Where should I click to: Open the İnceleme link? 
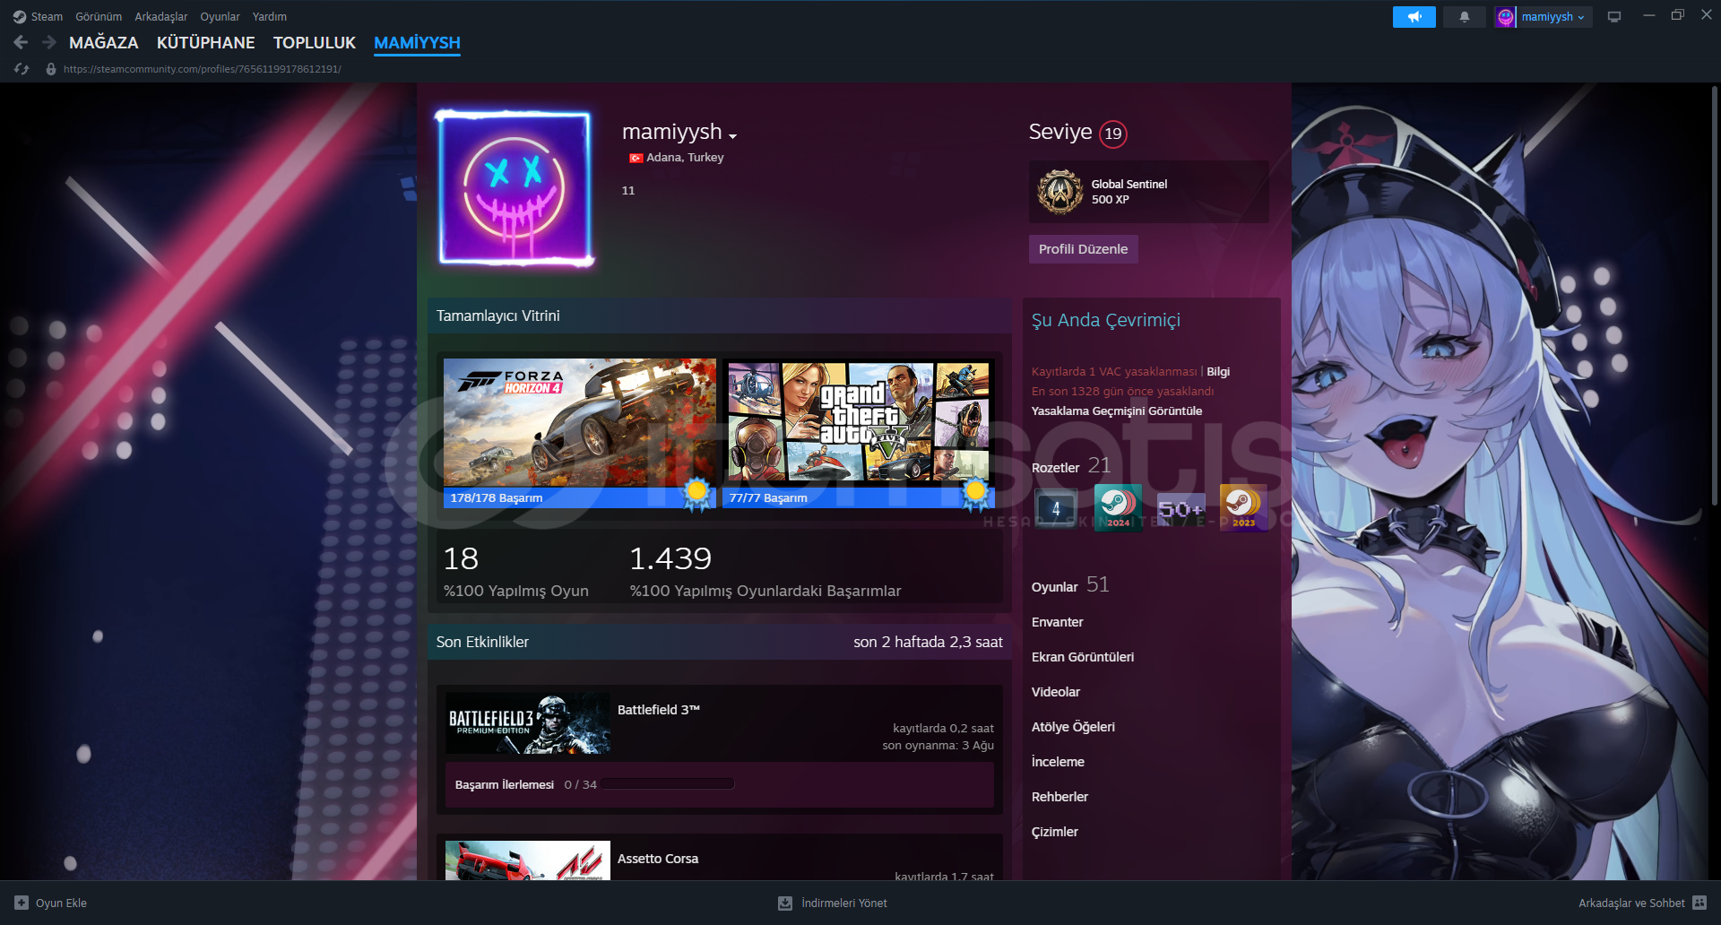point(1058,762)
